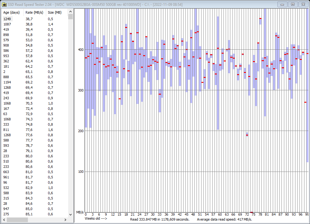Select the row with age 953 days
The height and width of the screenshot is (224, 310).
coord(35,56)
